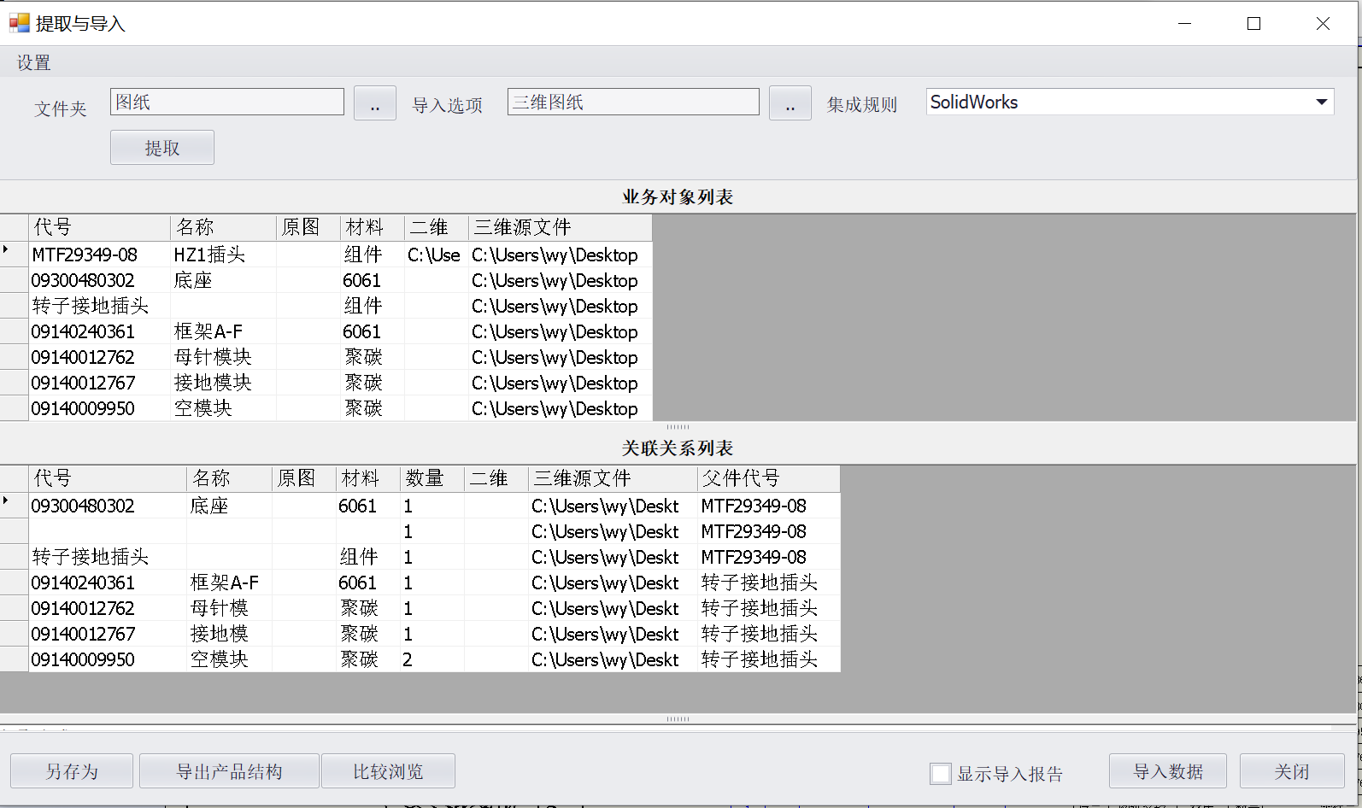Click the row header of 关联关系列表 first row
Image resolution: width=1362 pixels, height=808 pixels.
coord(14,506)
